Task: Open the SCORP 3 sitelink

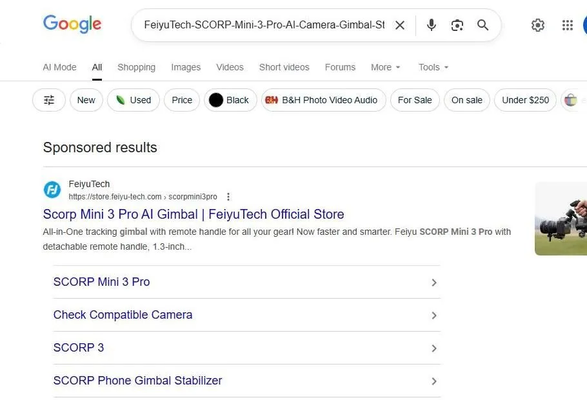Action: 79,348
